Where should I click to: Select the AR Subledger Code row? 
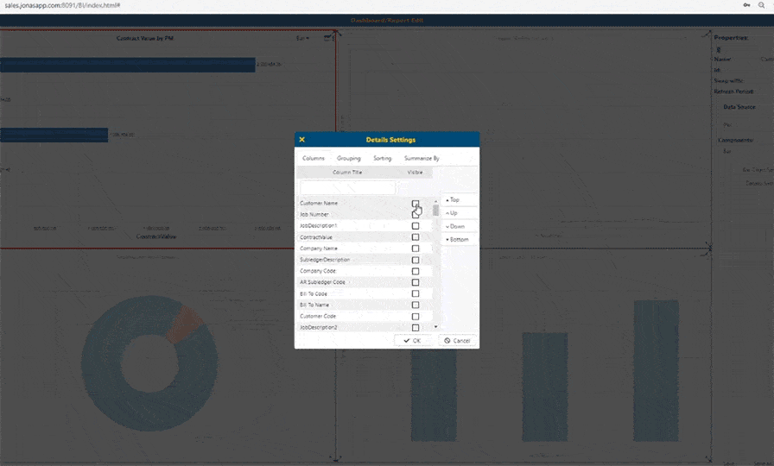click(365, 282)
